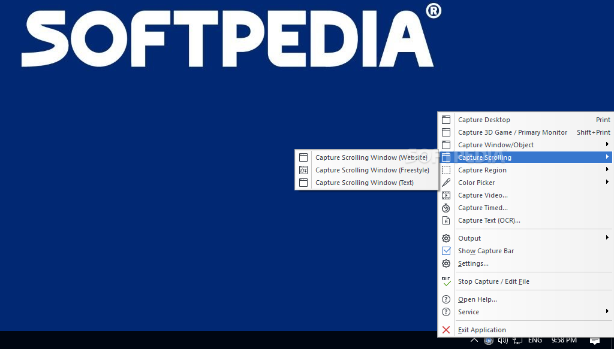
Task: Click the Capture Desktop window icon
Action: (446, 120)
